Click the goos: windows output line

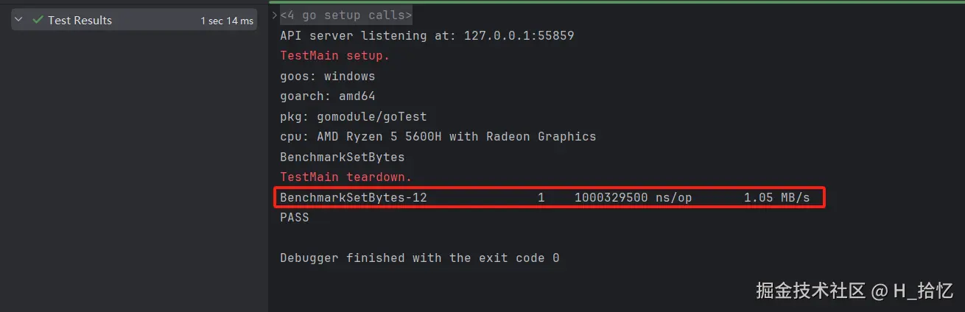tap(327, 76)
